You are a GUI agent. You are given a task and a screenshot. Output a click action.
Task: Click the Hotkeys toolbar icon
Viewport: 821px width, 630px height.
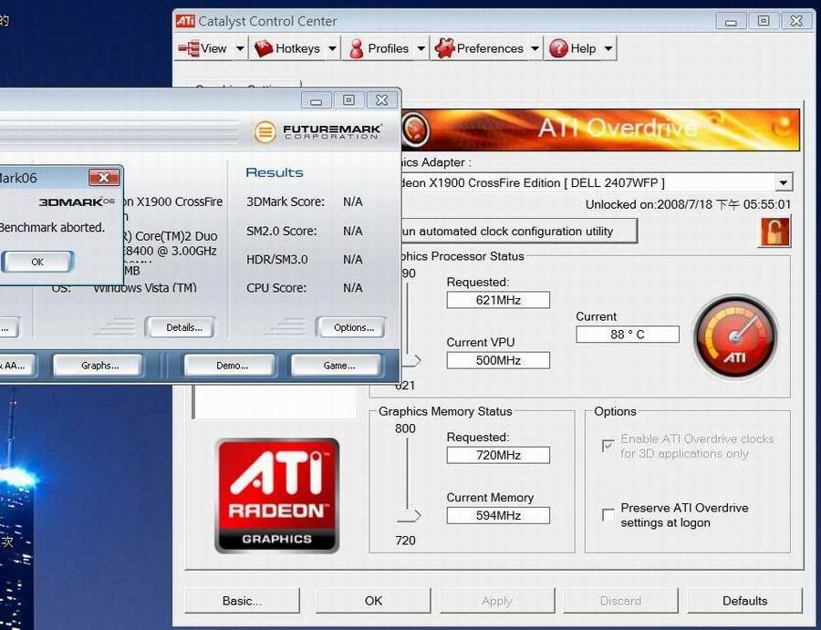tap(264, 48)
